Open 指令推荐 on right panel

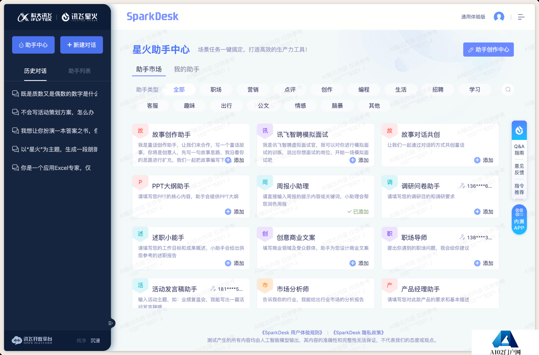pyautogui.click(x=519, y=189)
